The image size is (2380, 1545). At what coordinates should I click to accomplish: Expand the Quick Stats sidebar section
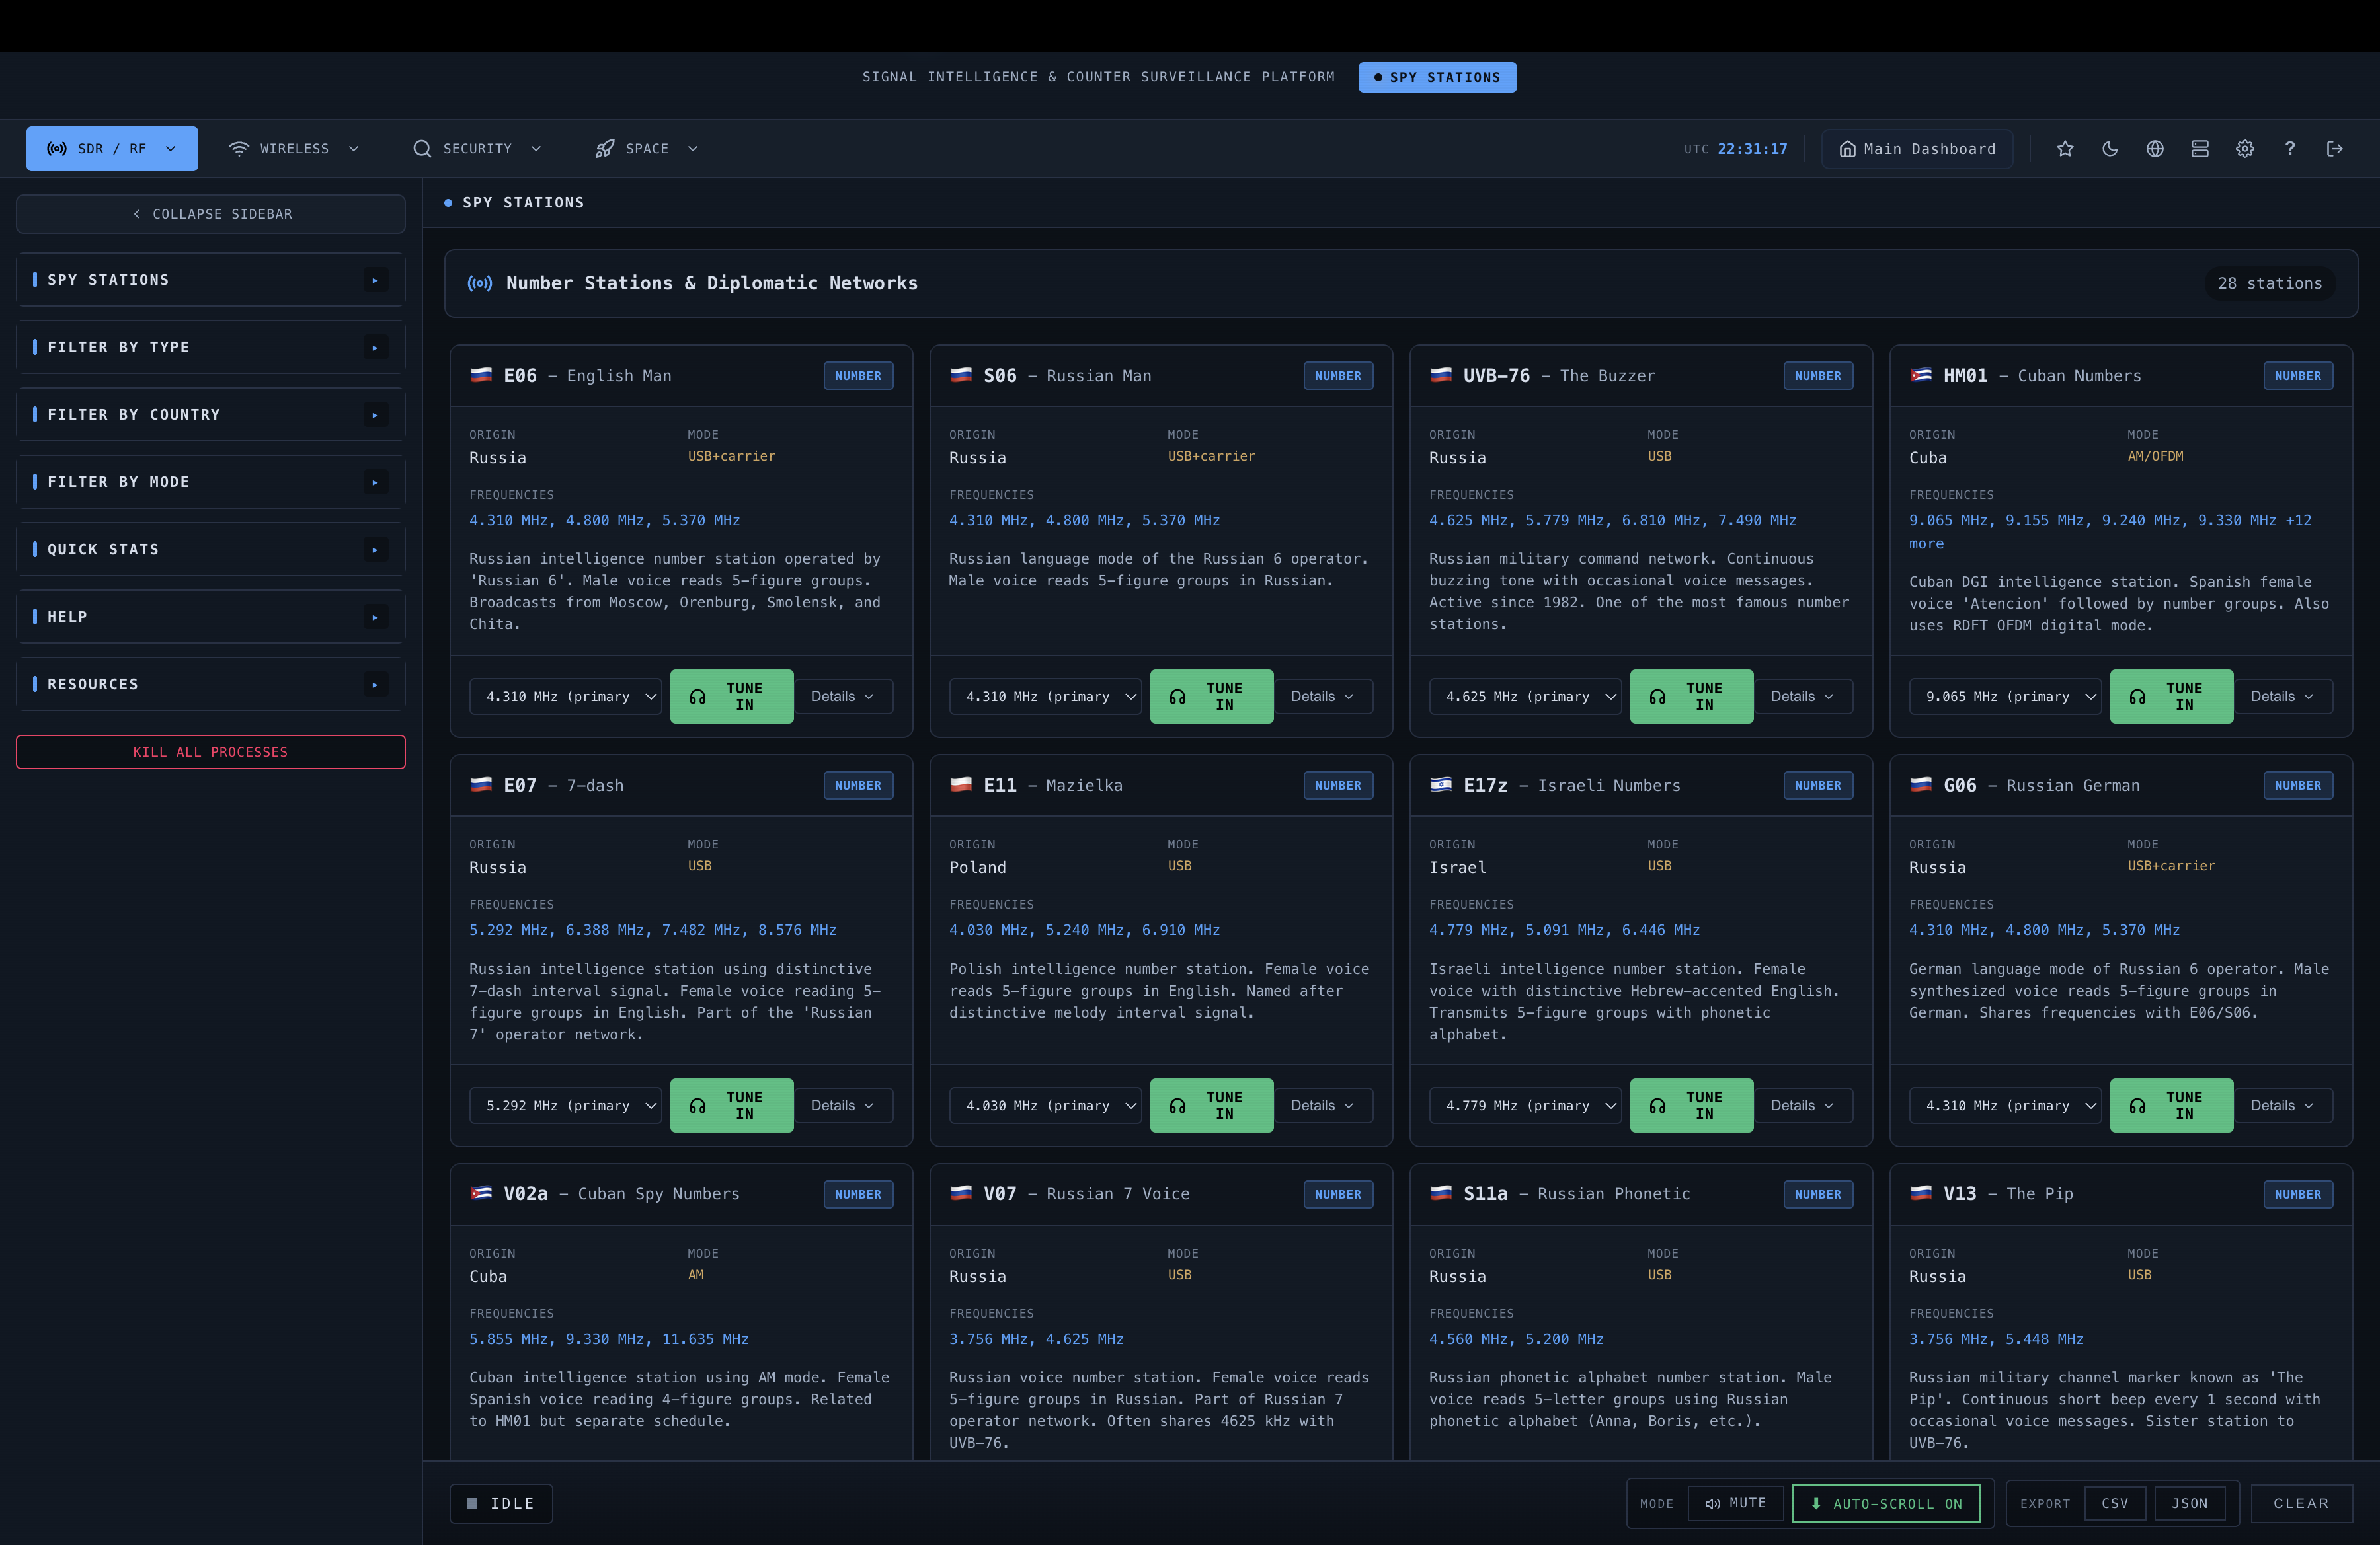point(210,548)
